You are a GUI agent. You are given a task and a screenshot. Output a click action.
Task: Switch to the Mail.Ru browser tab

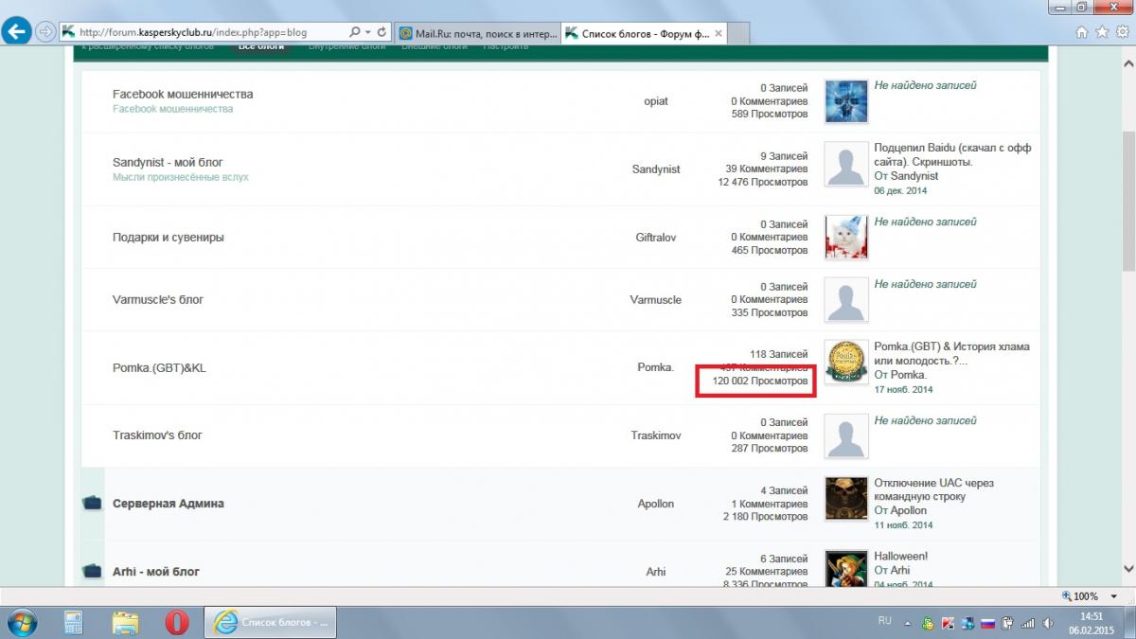476,33
